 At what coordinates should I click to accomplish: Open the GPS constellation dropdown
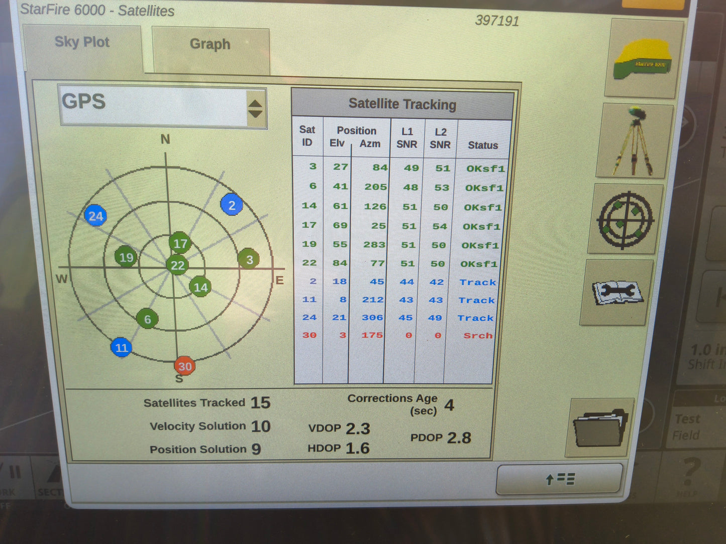163,106
